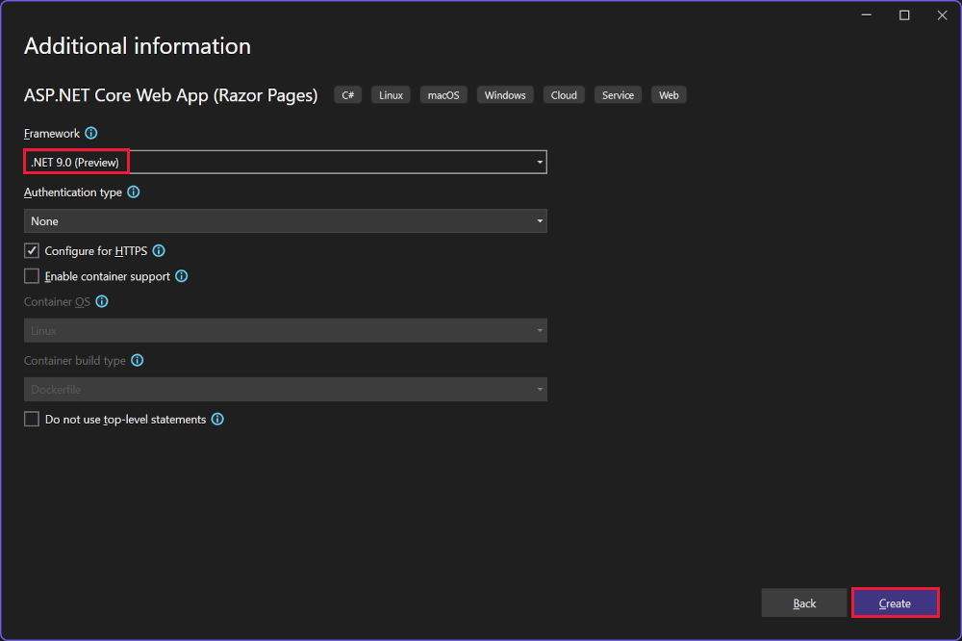Check Do not use top-level statements

(32, 420)
